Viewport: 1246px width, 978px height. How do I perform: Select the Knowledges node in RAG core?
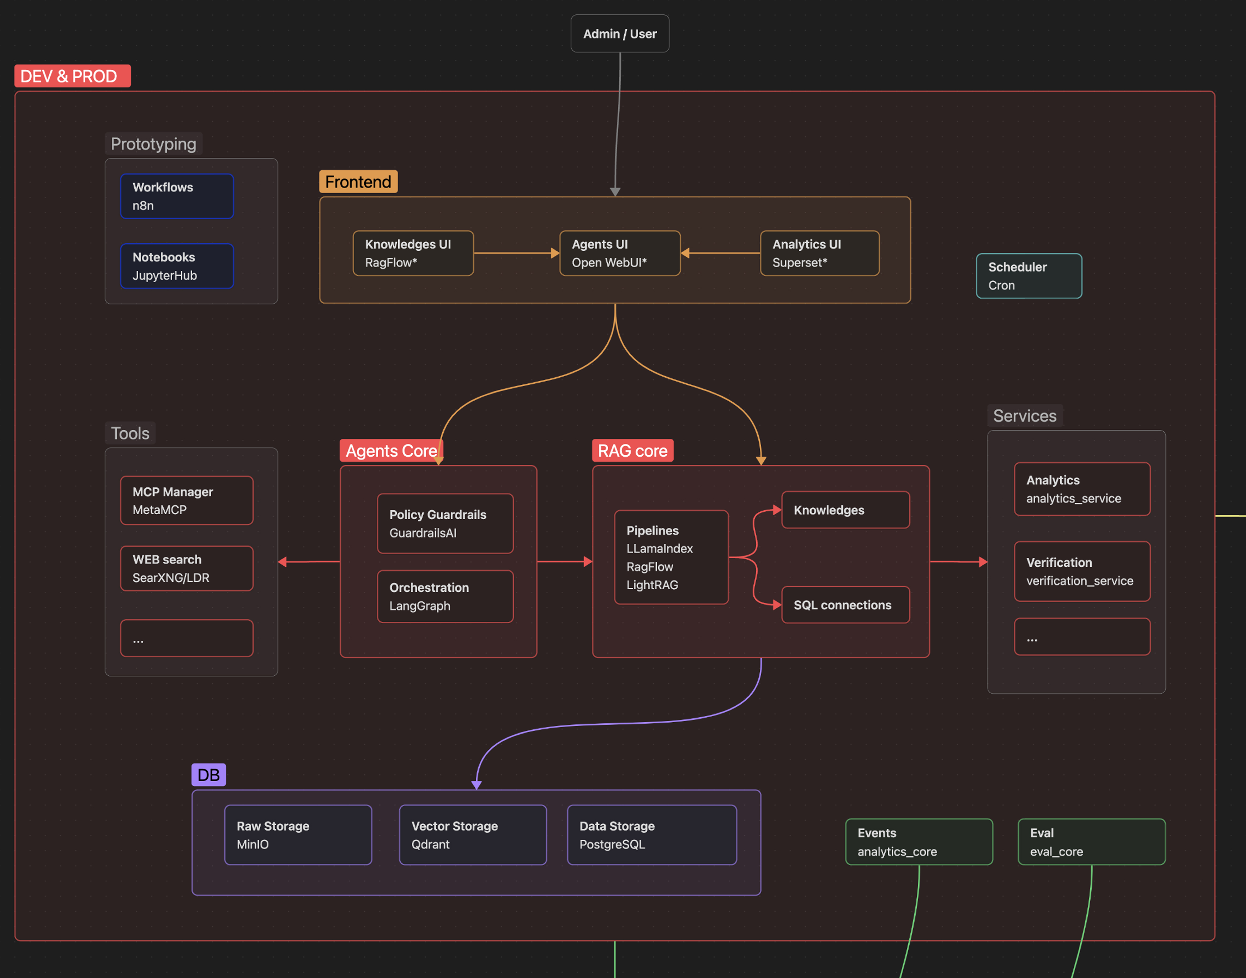coord(845,510)
